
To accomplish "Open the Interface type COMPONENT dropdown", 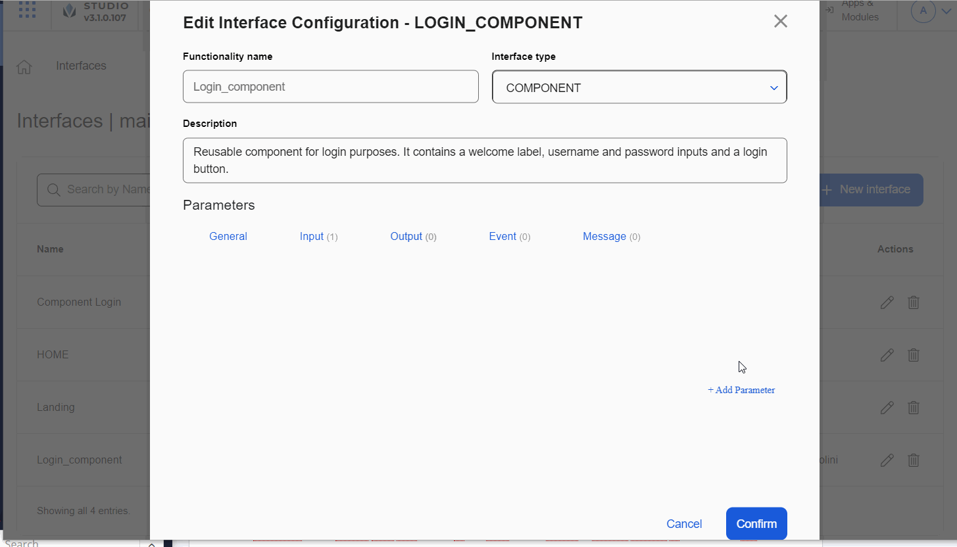I will 639,87.
